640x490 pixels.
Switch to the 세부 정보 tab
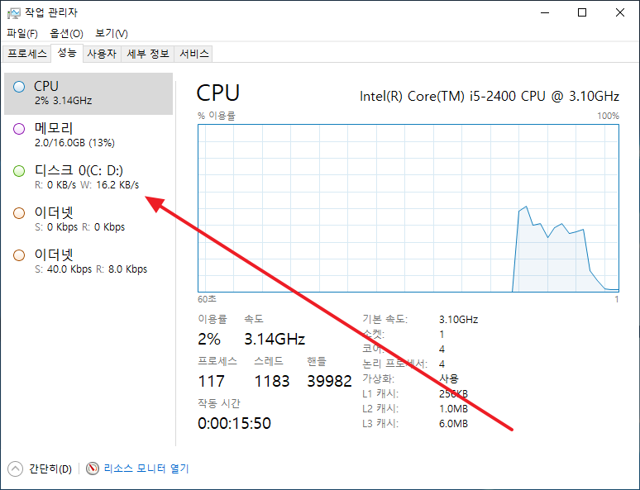[x=148, y=54]
